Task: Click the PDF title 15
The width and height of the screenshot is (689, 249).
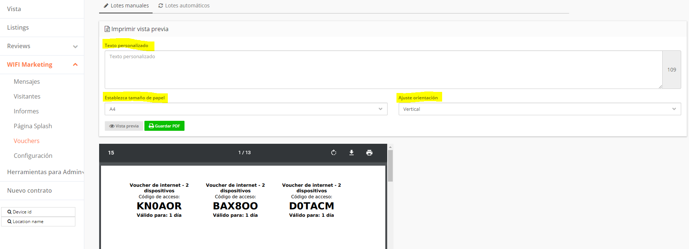Action: [111, 153]
